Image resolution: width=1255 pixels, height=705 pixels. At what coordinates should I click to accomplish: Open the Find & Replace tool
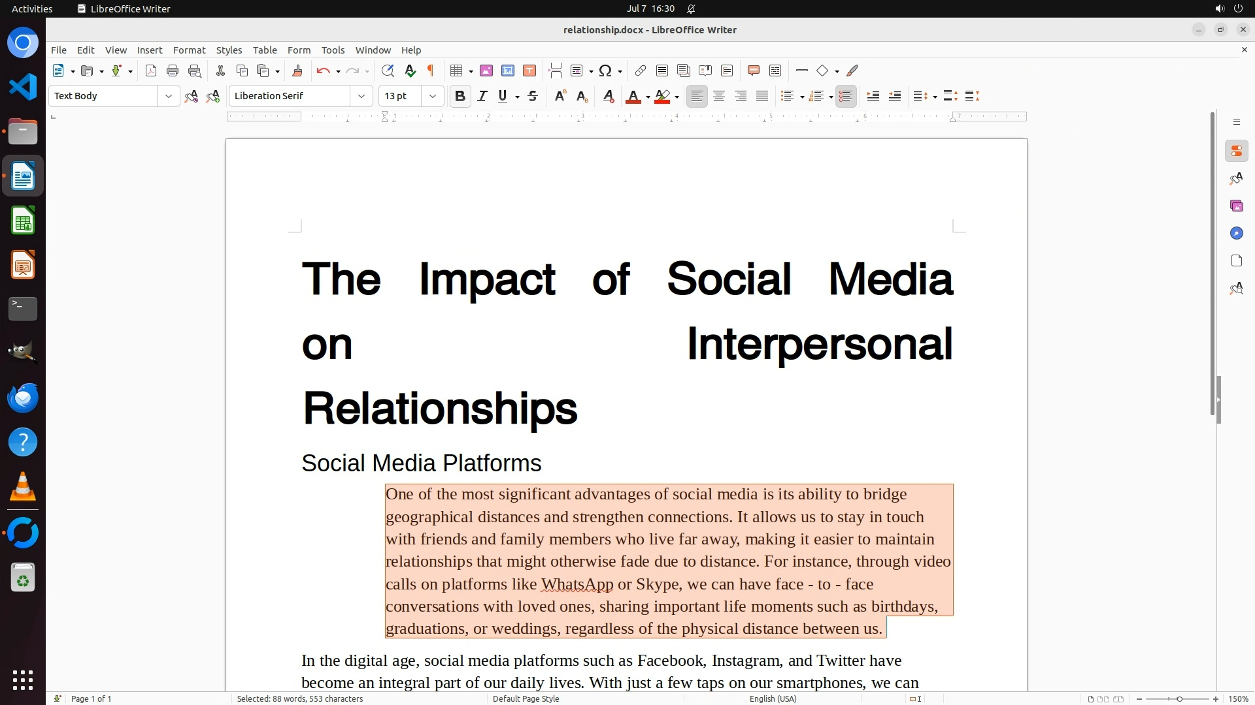(388, 70)
